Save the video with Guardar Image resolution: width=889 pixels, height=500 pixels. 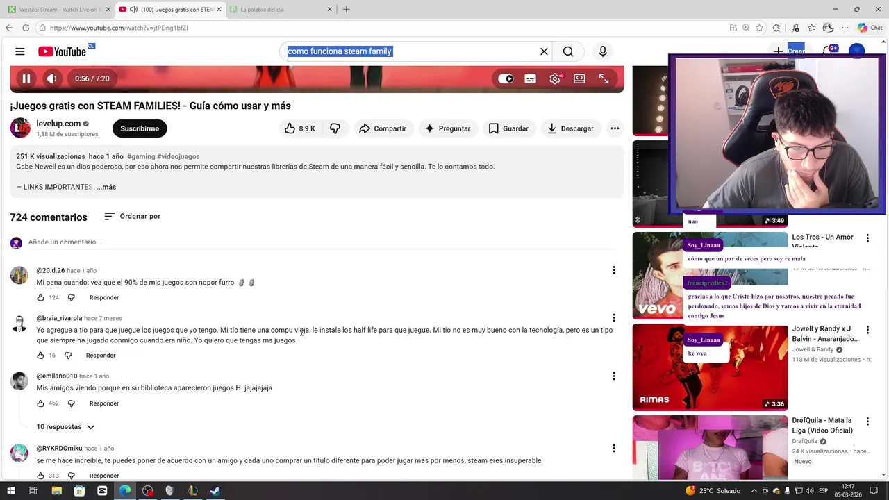coord(508,128)
